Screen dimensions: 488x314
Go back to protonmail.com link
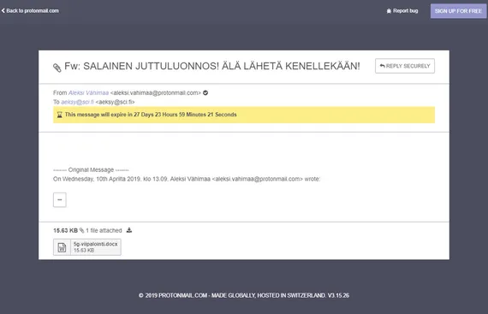click(x=30, y=10)
